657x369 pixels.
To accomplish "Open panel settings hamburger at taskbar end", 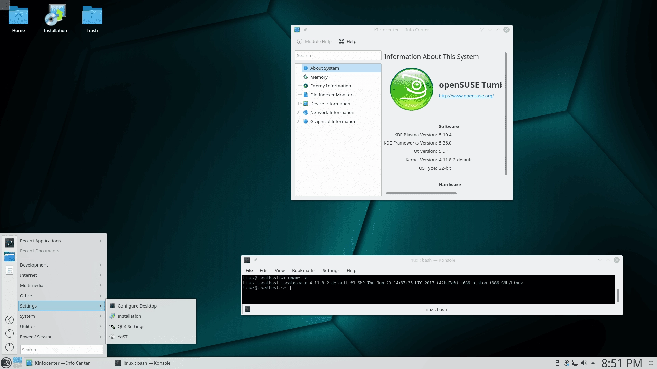I will tap(651, 363).
